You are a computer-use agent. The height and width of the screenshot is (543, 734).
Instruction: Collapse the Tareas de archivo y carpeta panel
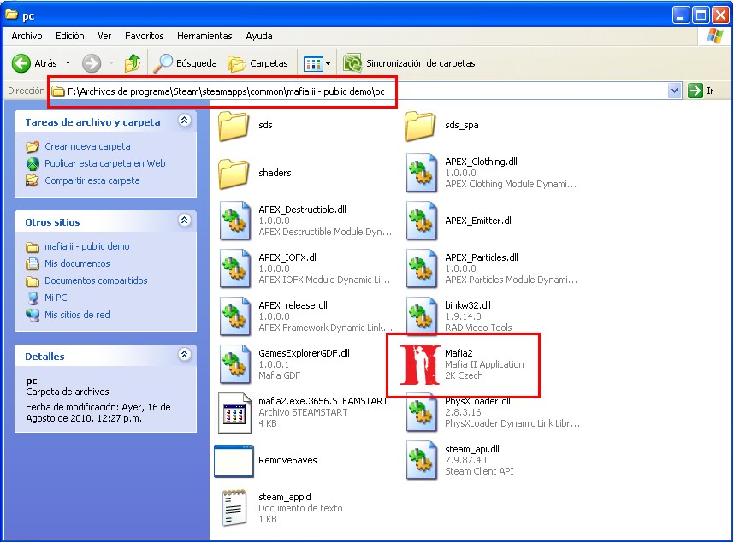tap(185, 121)
